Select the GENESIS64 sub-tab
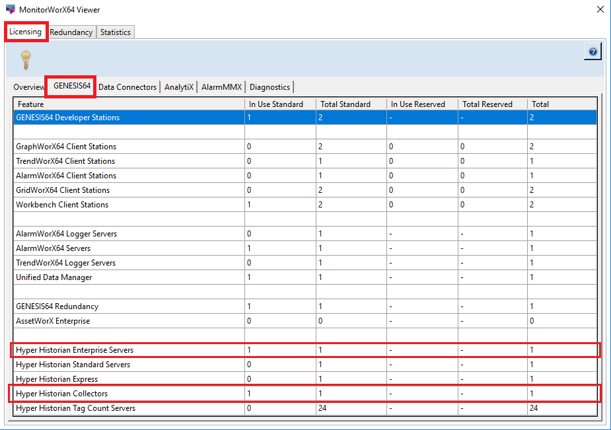 coord(72,86)
